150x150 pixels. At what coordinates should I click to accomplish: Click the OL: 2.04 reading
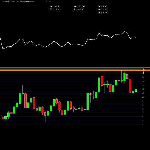coord(103,13)
